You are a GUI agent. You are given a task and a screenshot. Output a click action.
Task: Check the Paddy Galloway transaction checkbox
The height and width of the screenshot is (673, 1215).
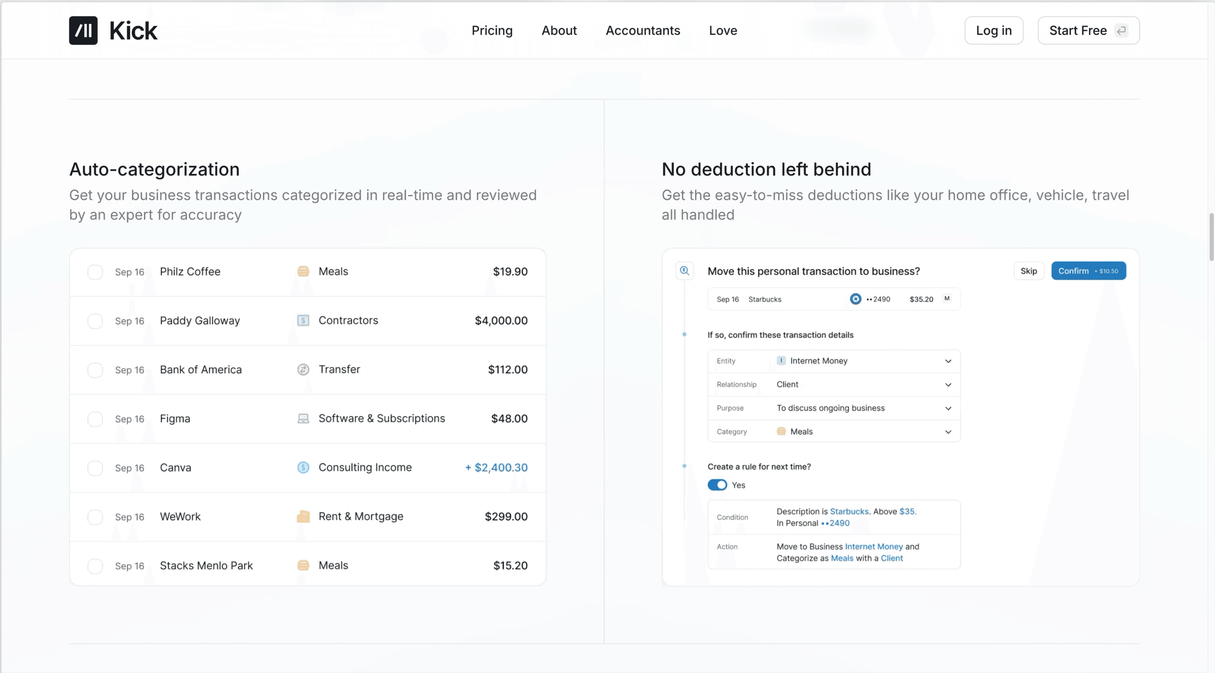tap(95, 321)
